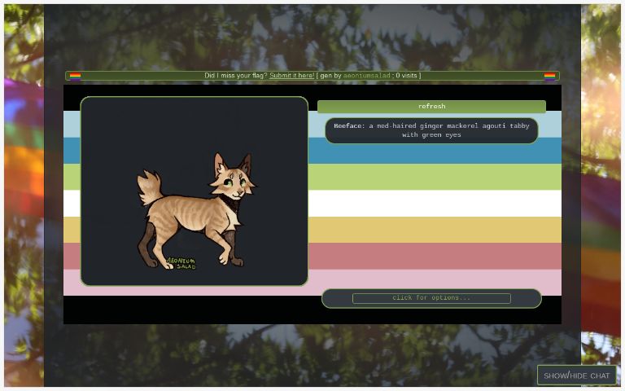
Task: Click the salmon red flag stripe
Action: [431, 255]
